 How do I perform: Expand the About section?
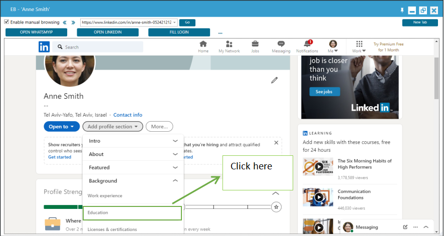click(x=133, y=154)
